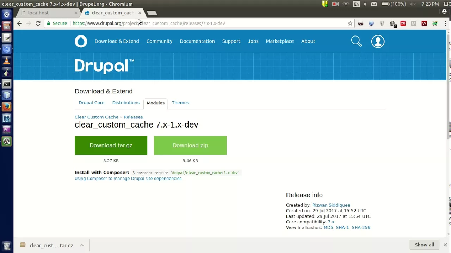Open the Bluetooth indicator menu
This screenshot has height=253, width=451.
pyautogui.click(x=365, y=4)
